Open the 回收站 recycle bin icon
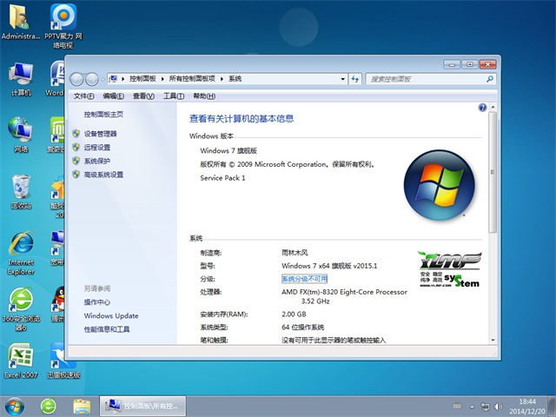 click(x=21, y=191)
